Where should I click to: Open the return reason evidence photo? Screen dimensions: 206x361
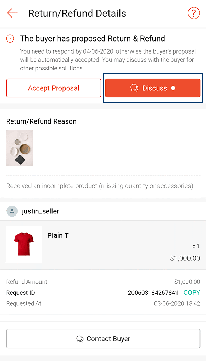click(x=20, y=148)
